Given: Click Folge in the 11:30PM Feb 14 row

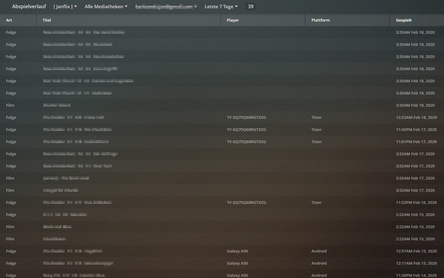Looking at the screenshot, I should pos(11,275).
